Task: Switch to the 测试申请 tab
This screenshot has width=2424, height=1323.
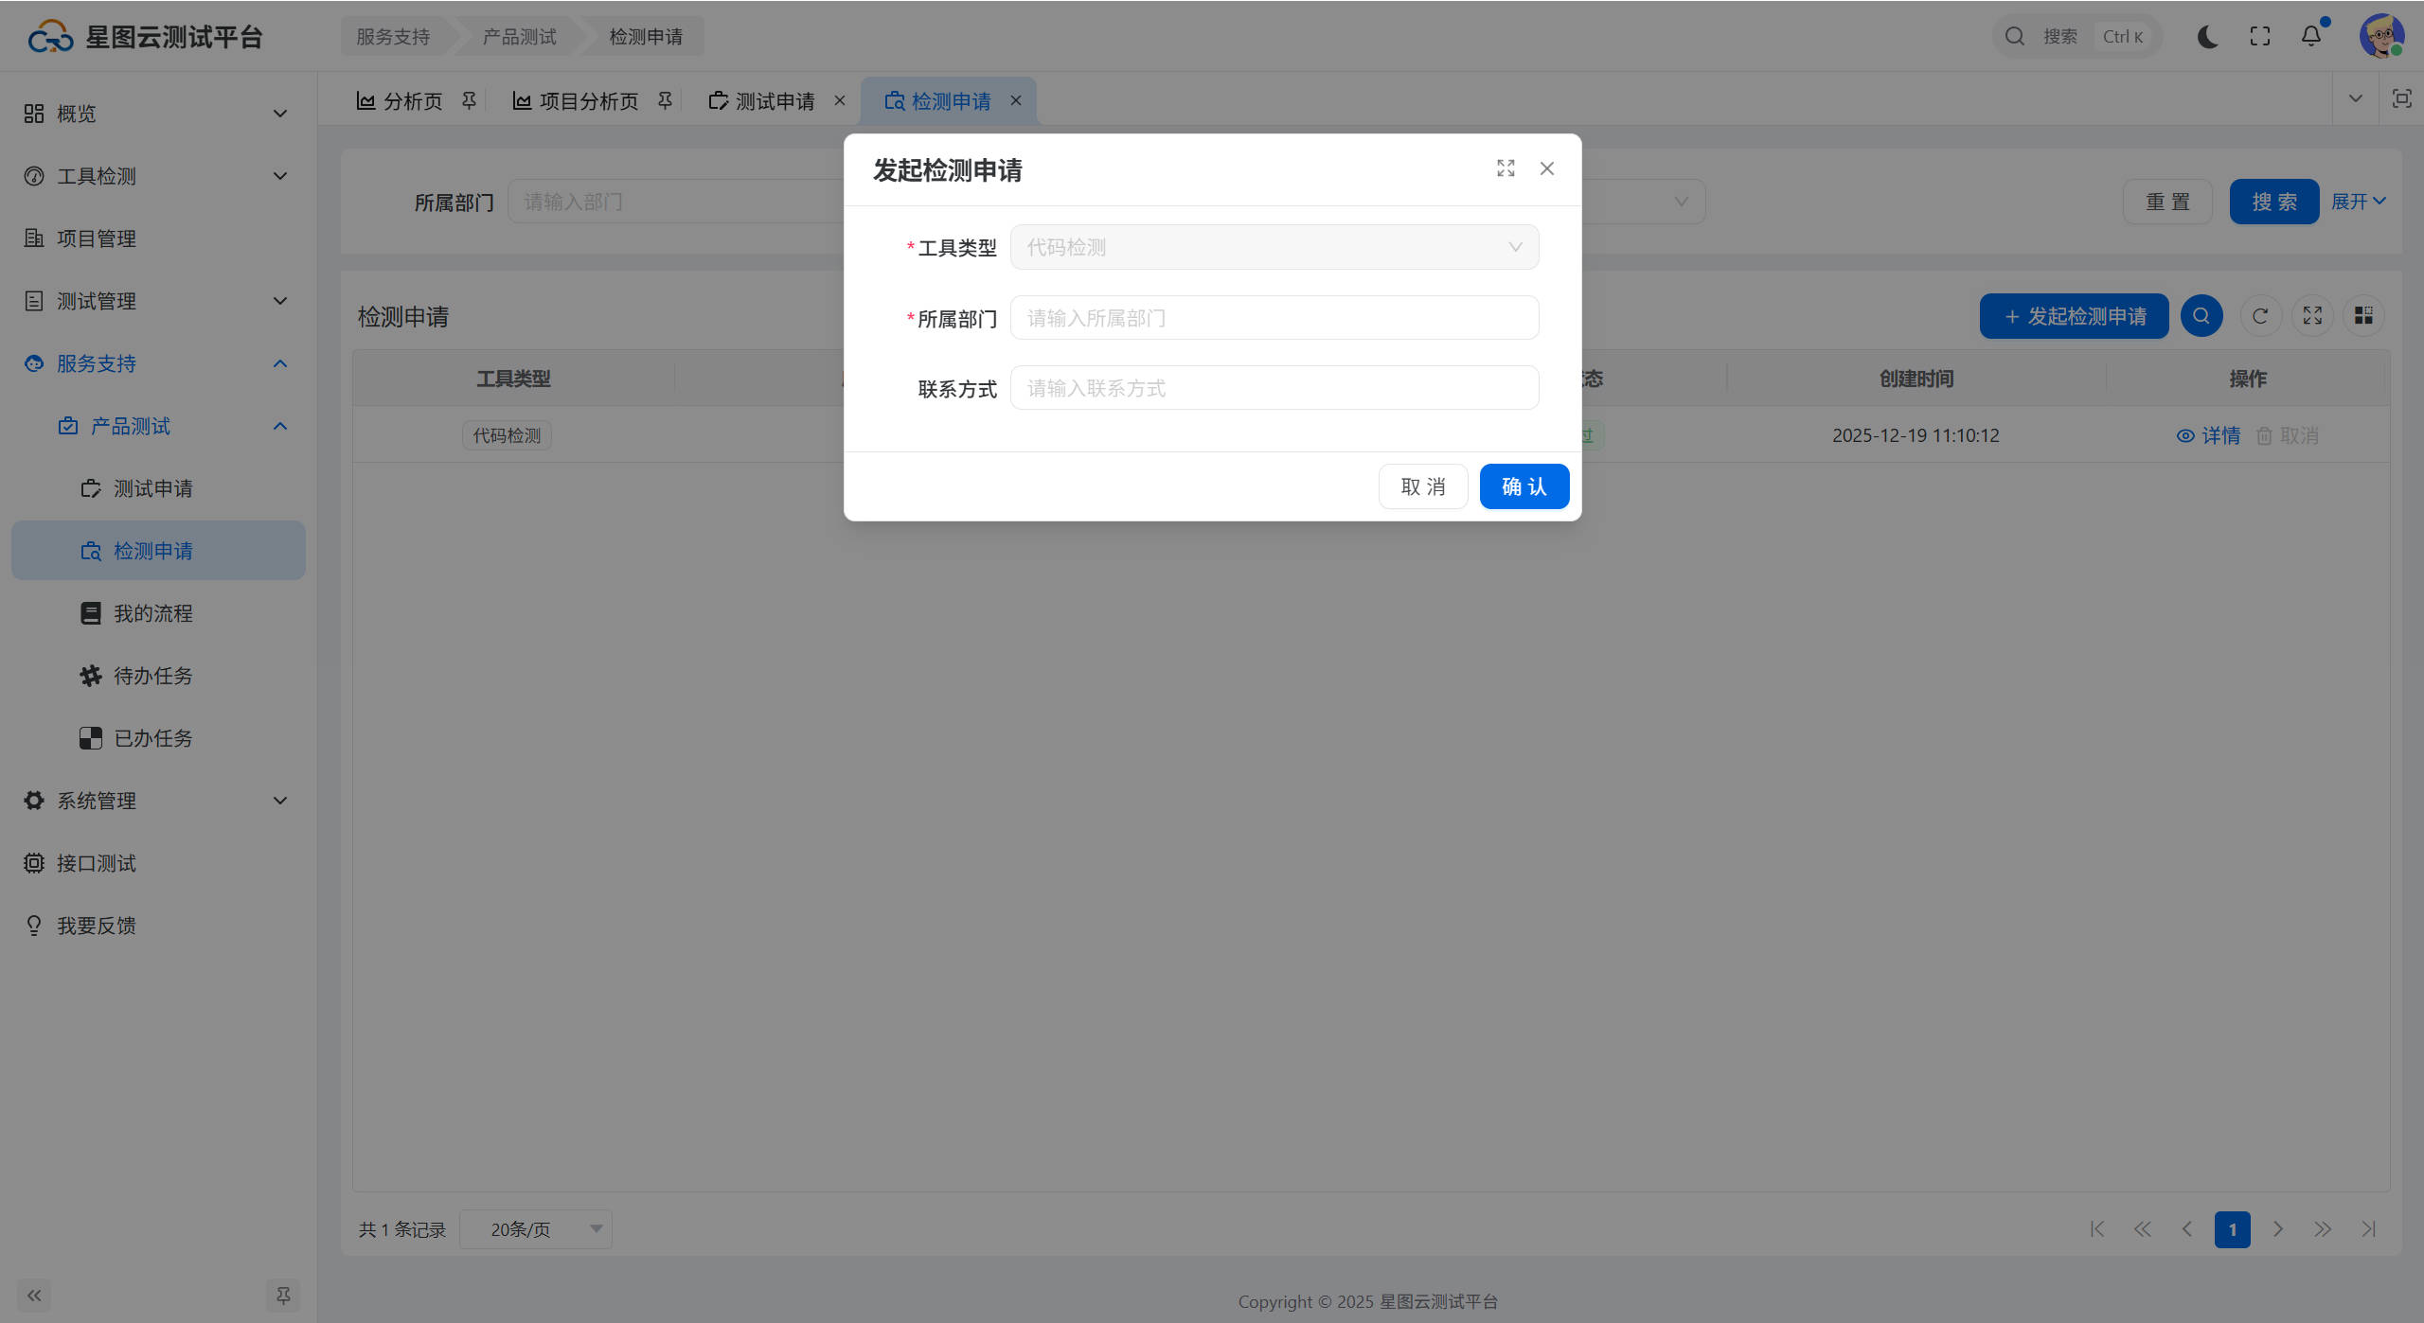Action: (x=774, y=101)
